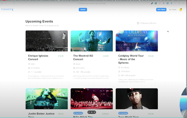Toggle the browser sidebar icon
The height and width of the screenshot is (118, 187).
pos(2,3)
